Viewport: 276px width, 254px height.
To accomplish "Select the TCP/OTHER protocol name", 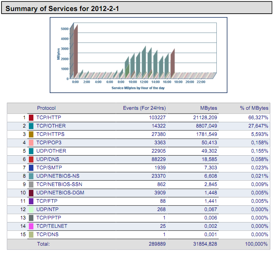I will (51, 126).
